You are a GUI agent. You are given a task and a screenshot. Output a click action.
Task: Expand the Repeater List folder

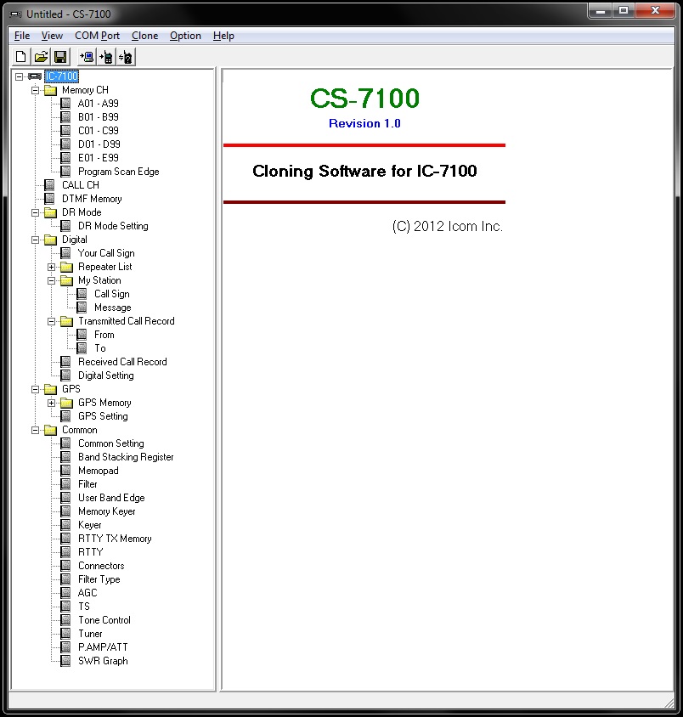[51, 267]
